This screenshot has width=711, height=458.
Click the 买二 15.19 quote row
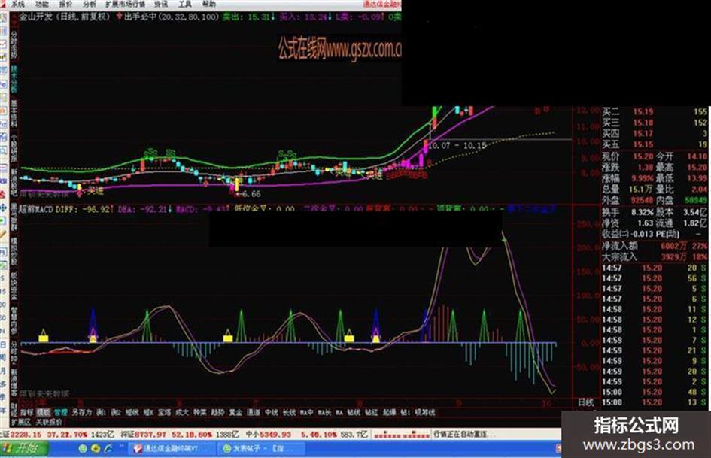point(655,111)
